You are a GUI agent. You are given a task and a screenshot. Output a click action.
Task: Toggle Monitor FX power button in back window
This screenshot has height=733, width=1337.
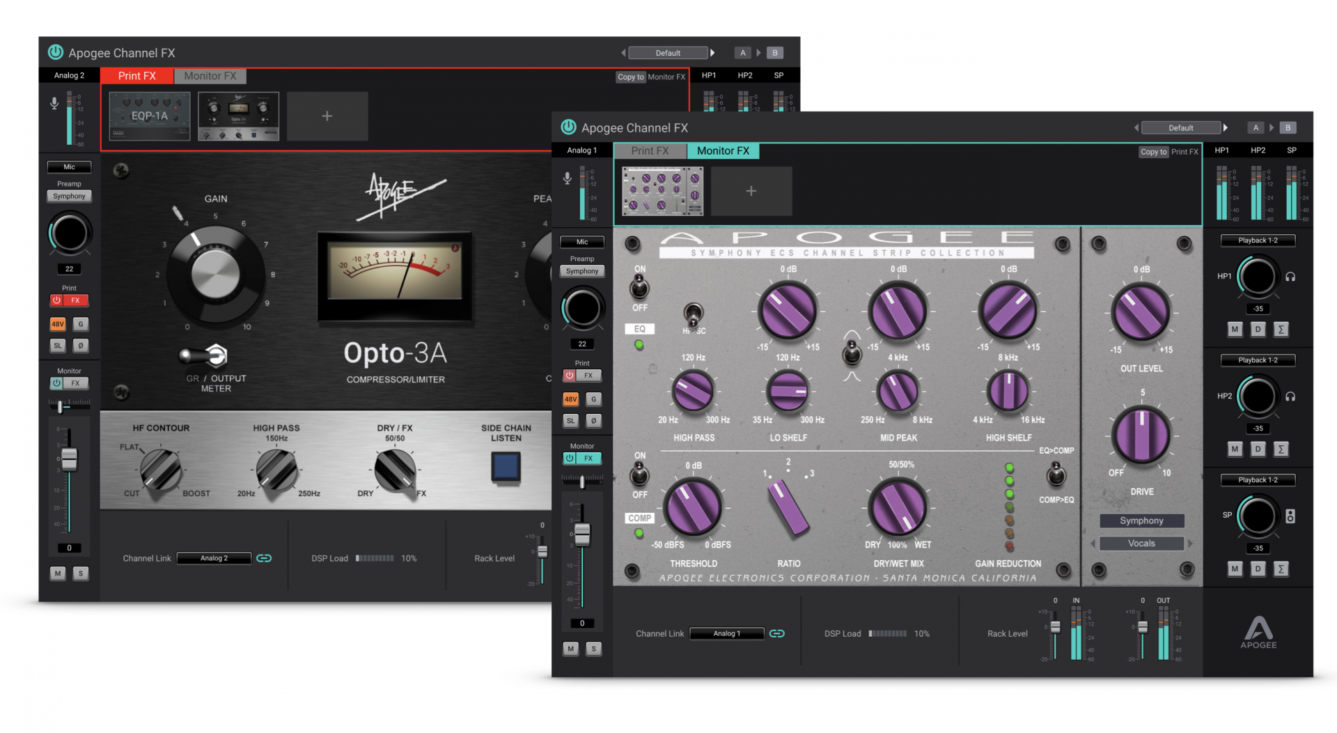click(56, 383)
